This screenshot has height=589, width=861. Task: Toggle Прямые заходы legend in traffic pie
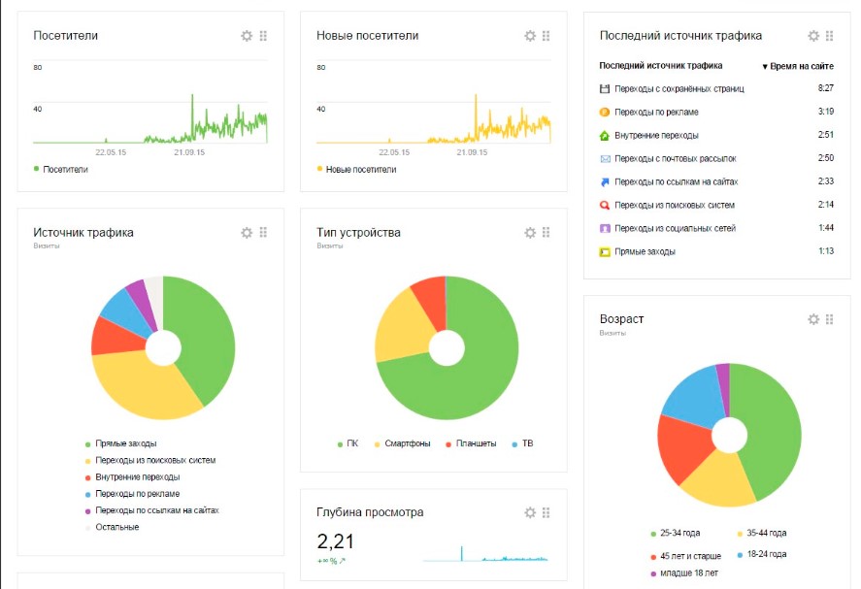(x=120, y=443)
